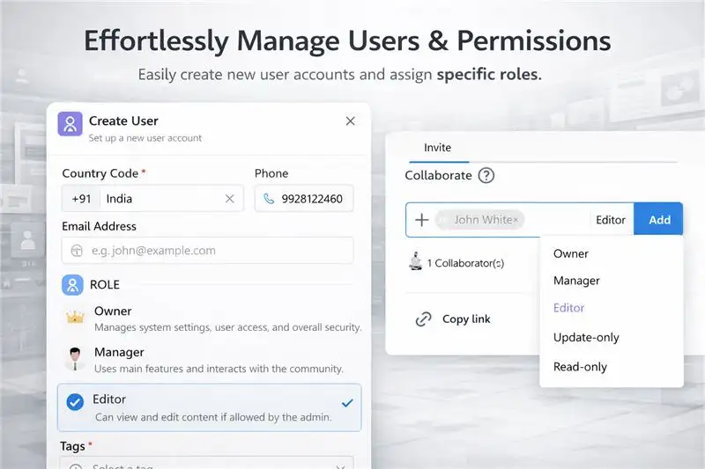Choose Read-only from the role menu

580,367
